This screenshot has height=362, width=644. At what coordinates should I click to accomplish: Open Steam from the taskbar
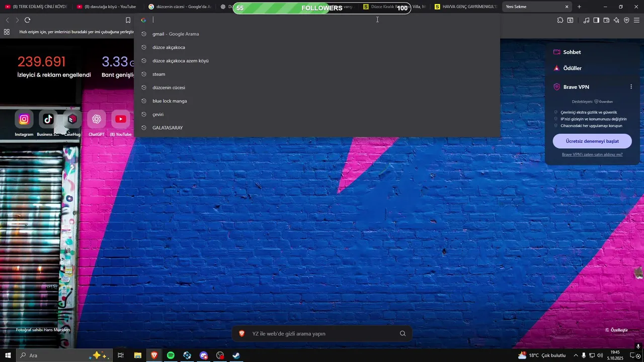pyautogui.click(x=236, y=355)
